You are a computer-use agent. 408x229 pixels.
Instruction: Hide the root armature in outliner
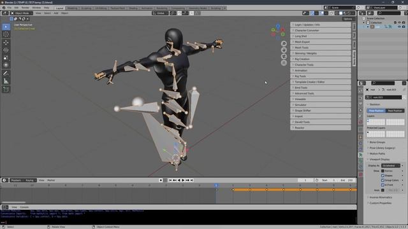pyautogui.click(x=400, y=27)
